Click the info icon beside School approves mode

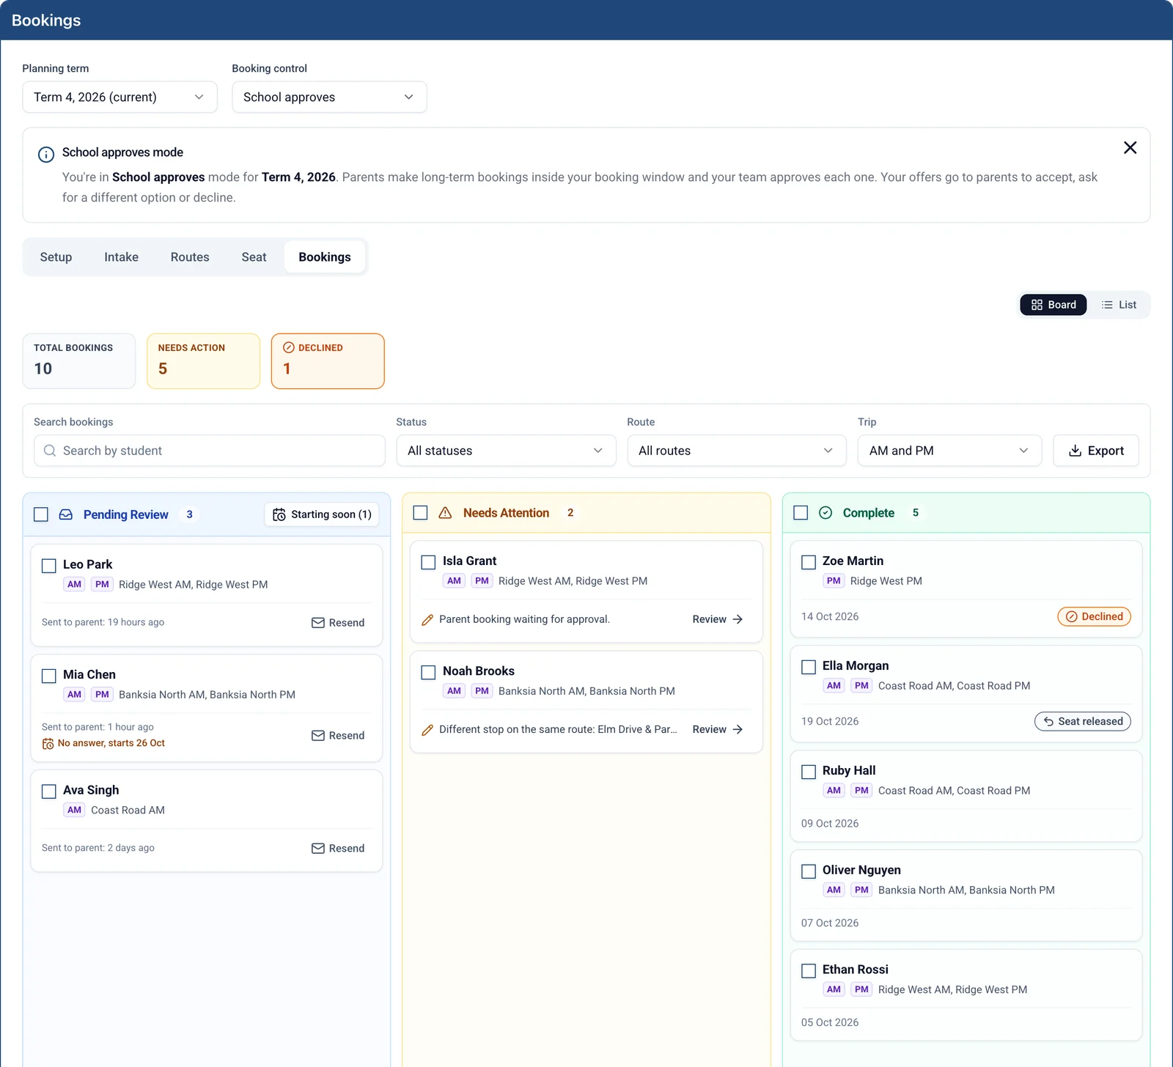pyautogui.click(x=46, y=154)
